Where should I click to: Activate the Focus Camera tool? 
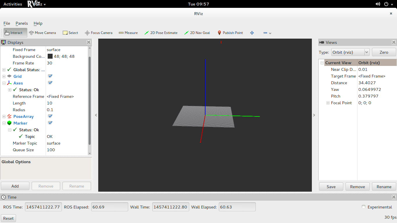pyautogui.click(x=99, y=33)
